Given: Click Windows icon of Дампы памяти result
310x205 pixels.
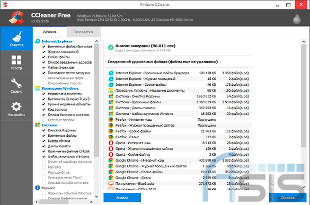Looking at the screenshot, I should (x=111, y=108).
